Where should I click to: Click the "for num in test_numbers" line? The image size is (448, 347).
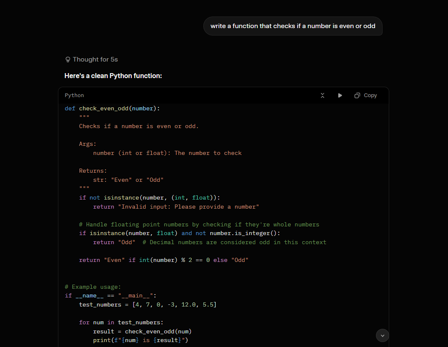point(121,323)
